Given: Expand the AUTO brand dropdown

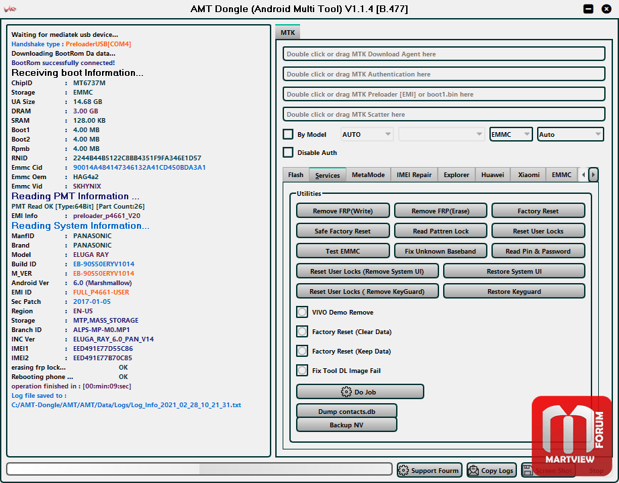Looking at the screenshot, I should click(x=367, y=134).
